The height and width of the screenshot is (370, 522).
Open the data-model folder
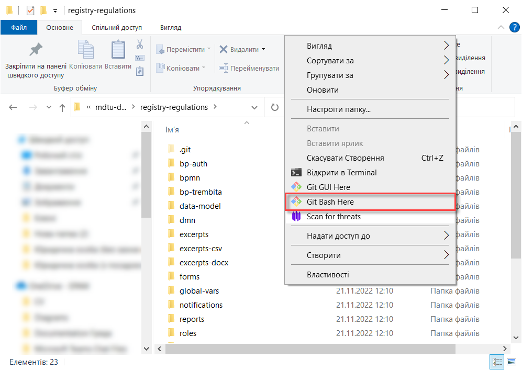click(x=199, y=206)
